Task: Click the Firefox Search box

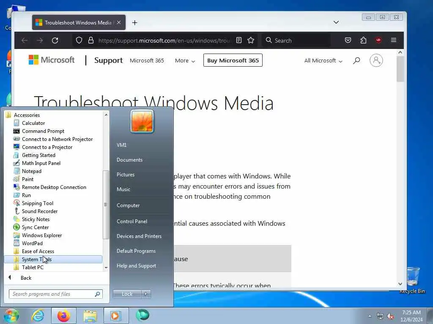Action: click(x=296, y=40)
